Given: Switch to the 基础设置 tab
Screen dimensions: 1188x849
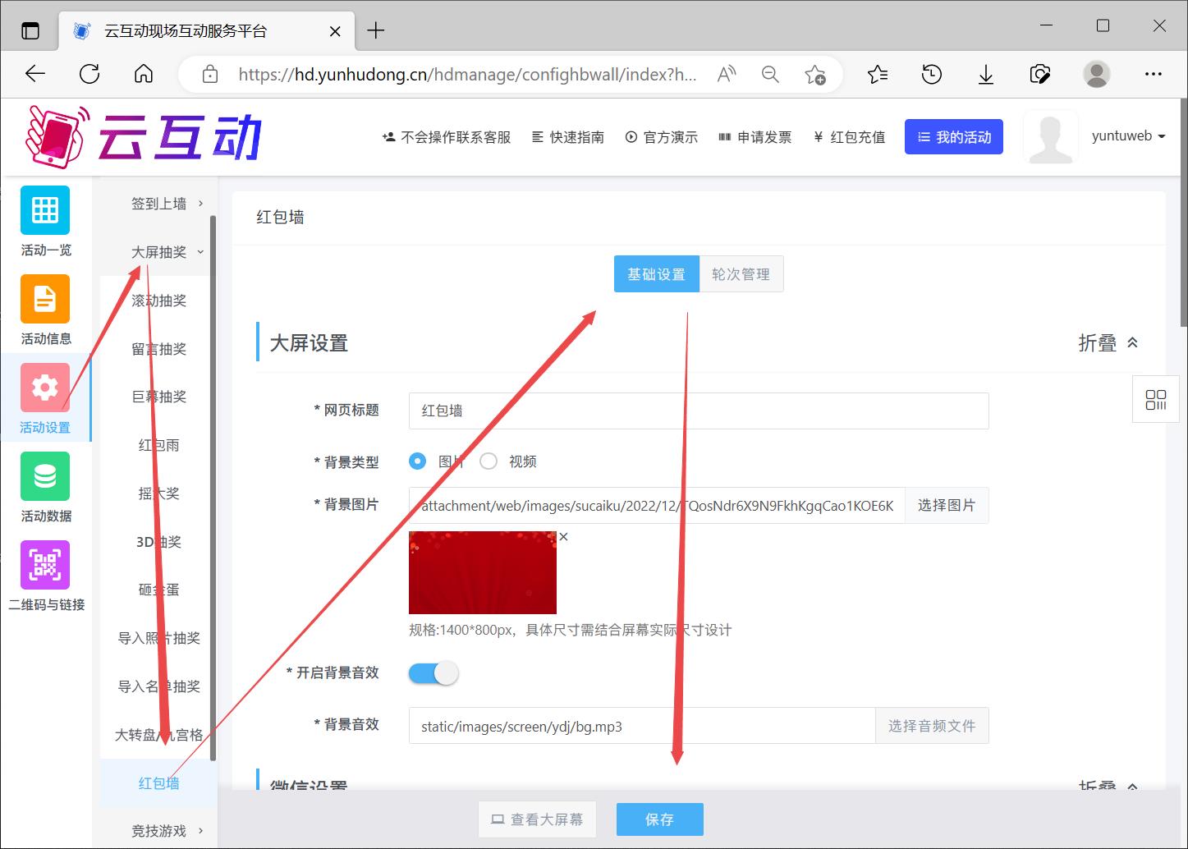Looking at the screenshot, I should pyautogui.click(x=656, y=274).
